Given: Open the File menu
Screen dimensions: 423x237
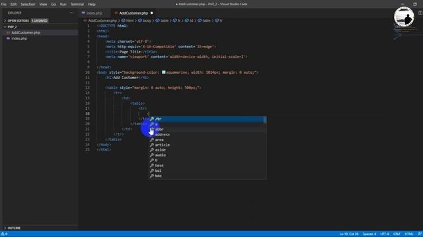Looking at the screenshot, I should pos(3,5).
